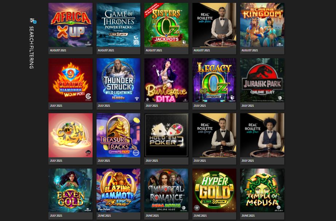Choose Treasure Tracks game tile
336x221 pixels.
[x=118, y=135]
